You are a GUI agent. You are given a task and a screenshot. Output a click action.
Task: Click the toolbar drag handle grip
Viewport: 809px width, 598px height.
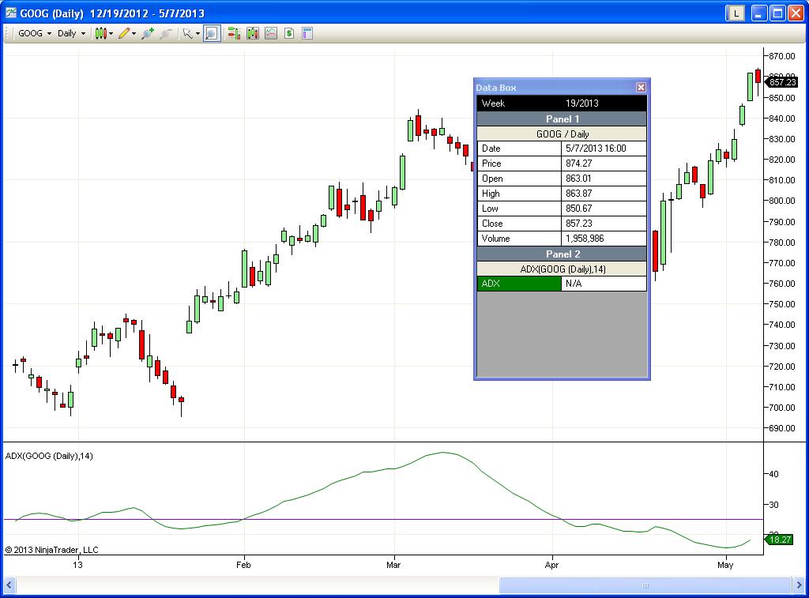click(7, 33)
